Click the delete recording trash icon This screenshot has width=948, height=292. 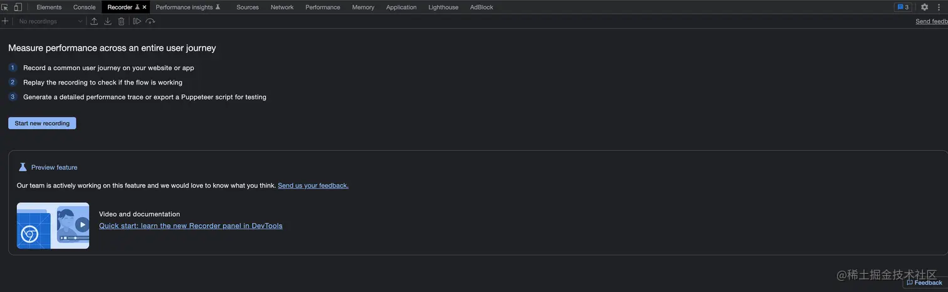click(122, 21)
